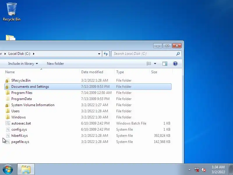
Task: Close the Local Disk (C:) window
Action: click(x=177, y=46)
